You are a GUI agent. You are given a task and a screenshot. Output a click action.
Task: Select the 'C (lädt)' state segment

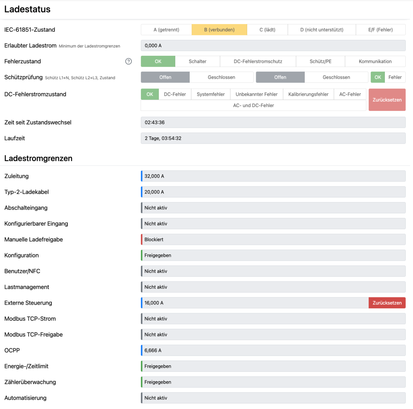click(x=267, y=30)
